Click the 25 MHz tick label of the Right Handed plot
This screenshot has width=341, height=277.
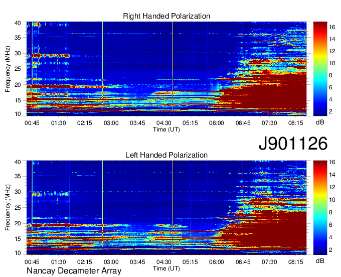(18, 69)
